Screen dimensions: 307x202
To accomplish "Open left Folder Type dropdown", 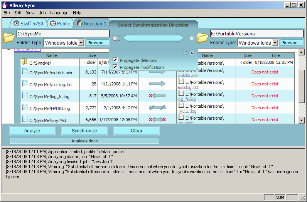I will pos(81,43).
